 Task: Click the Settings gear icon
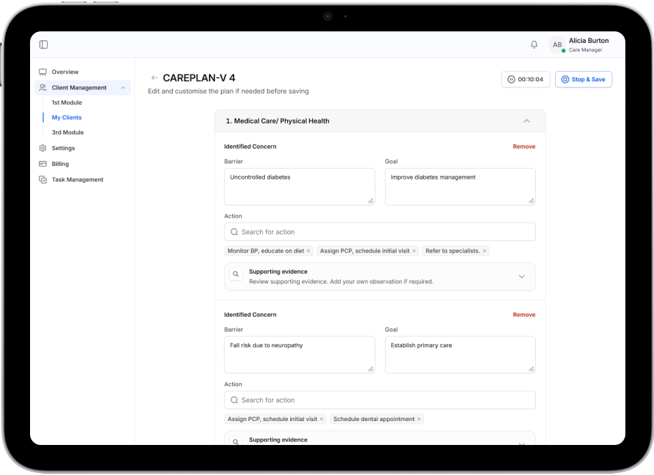42,148
